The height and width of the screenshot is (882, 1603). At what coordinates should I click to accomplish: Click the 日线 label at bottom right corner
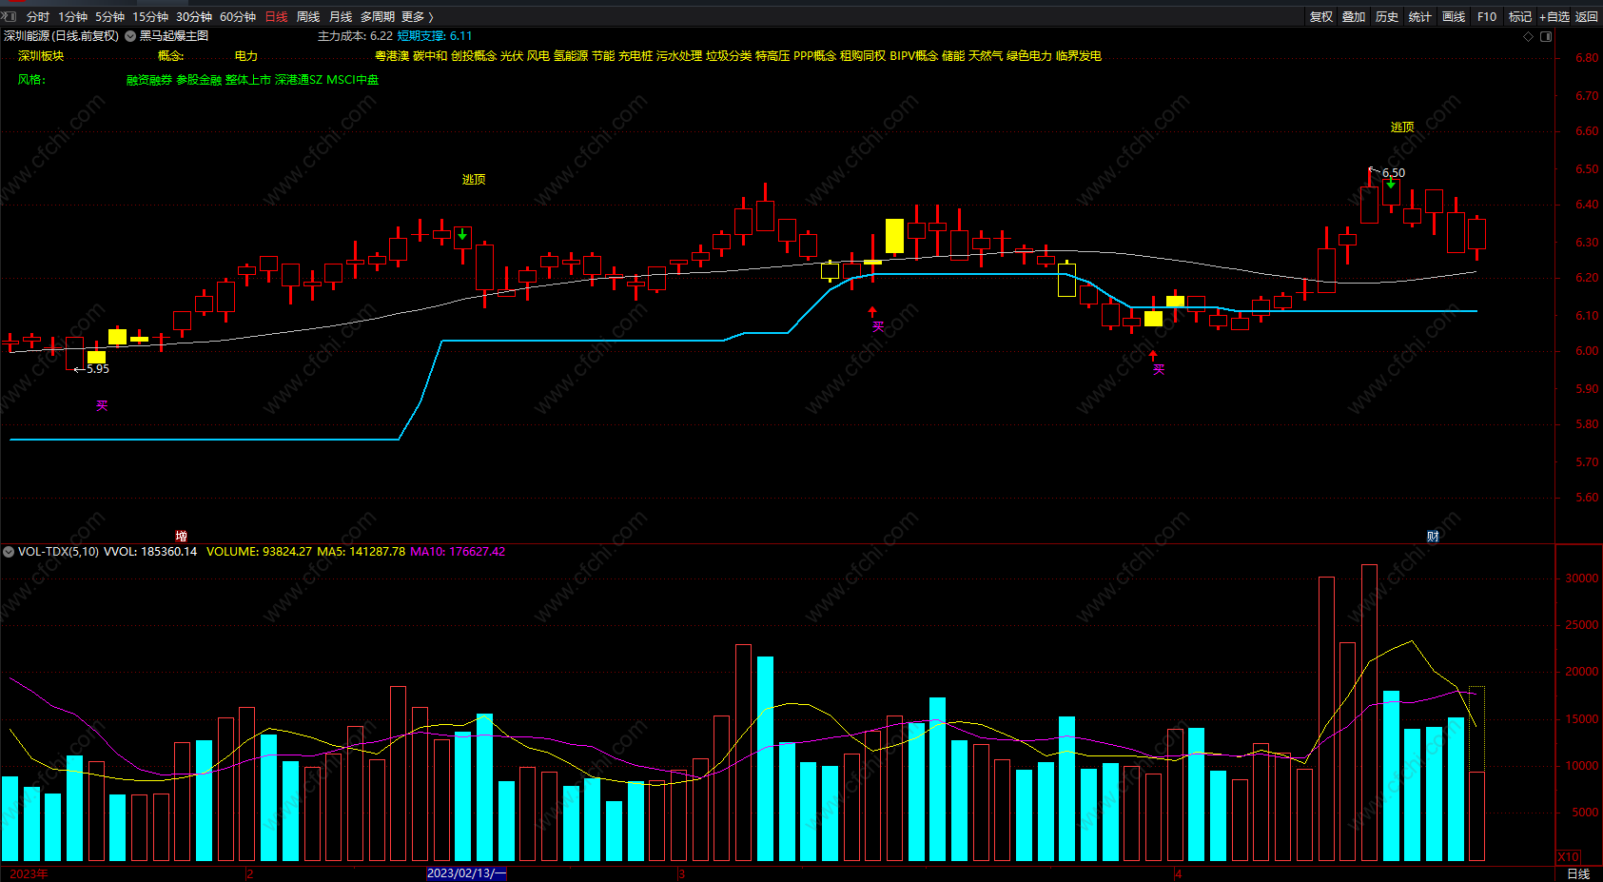click(x=1578, y=873)
